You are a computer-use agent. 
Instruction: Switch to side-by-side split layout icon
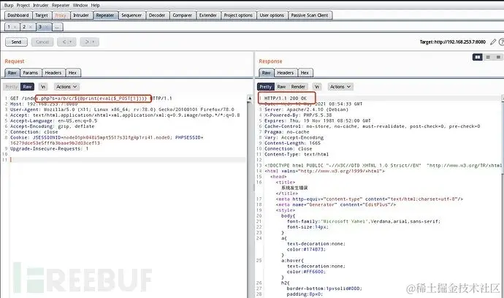coord(477,57)
